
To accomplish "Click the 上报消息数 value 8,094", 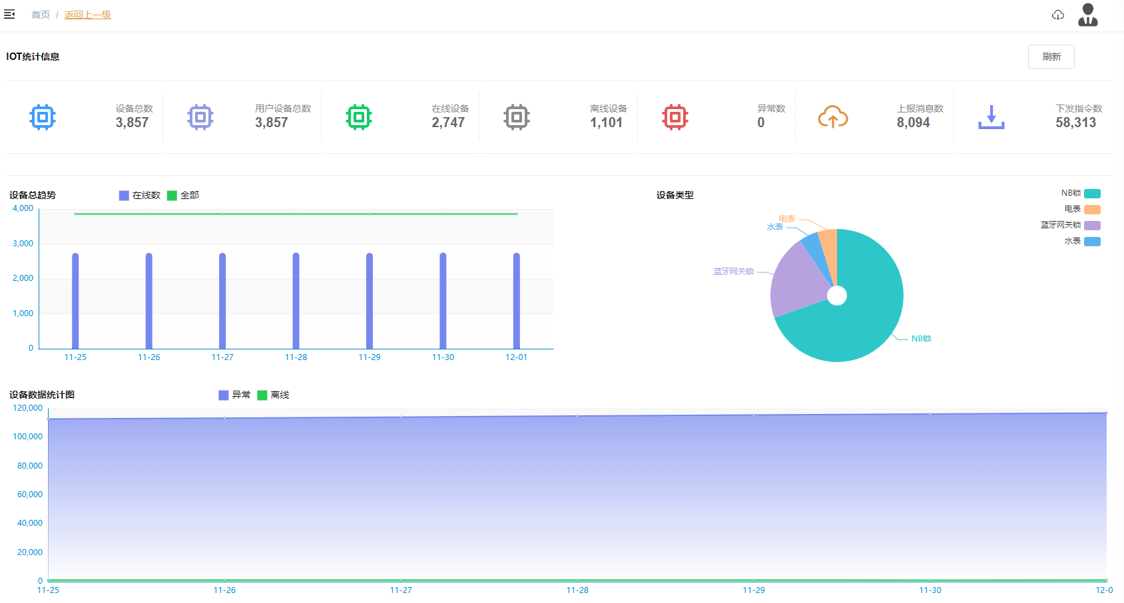I will (913, 122).
